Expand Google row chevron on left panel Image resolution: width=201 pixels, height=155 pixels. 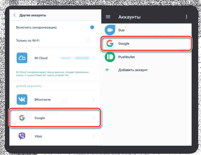[x=94, y=118]
